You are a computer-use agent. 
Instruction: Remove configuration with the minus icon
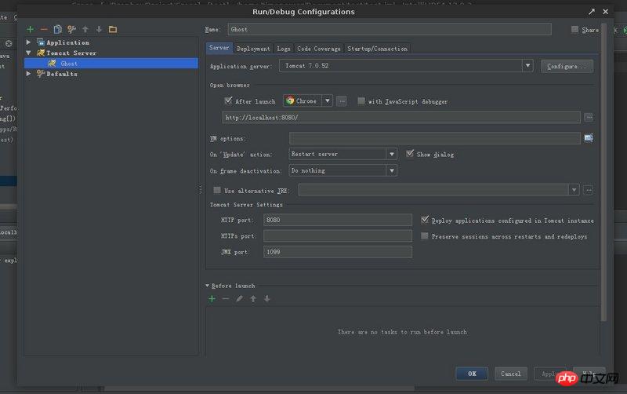pyautogui.click(x=44, y=29)
